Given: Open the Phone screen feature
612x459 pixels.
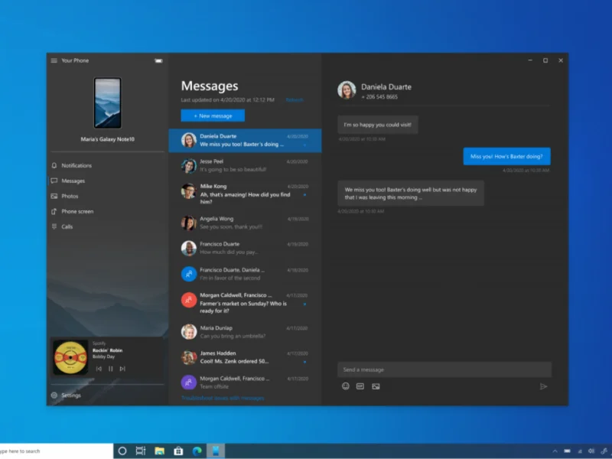Looking at the screenshot, I should point(78,211).
